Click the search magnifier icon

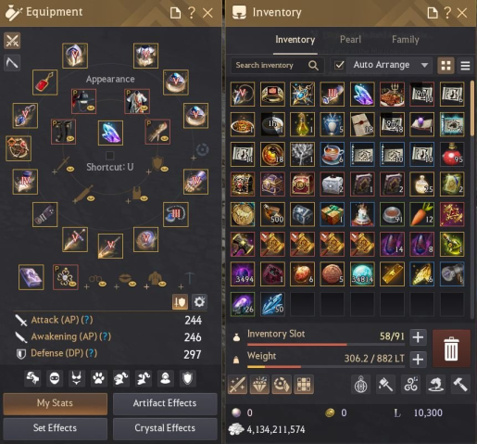313,65
